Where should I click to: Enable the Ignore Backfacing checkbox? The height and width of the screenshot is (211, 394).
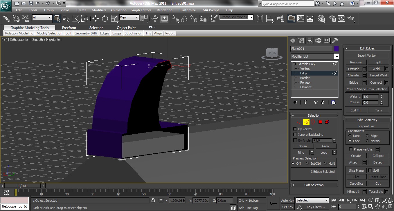coord(295,135)
